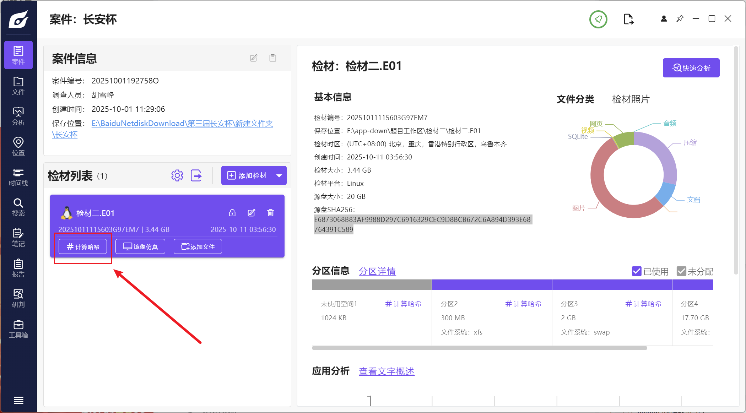The image size is (746, 413).
Task: Select the 文件分类 tab
Action: coord(575,99)
